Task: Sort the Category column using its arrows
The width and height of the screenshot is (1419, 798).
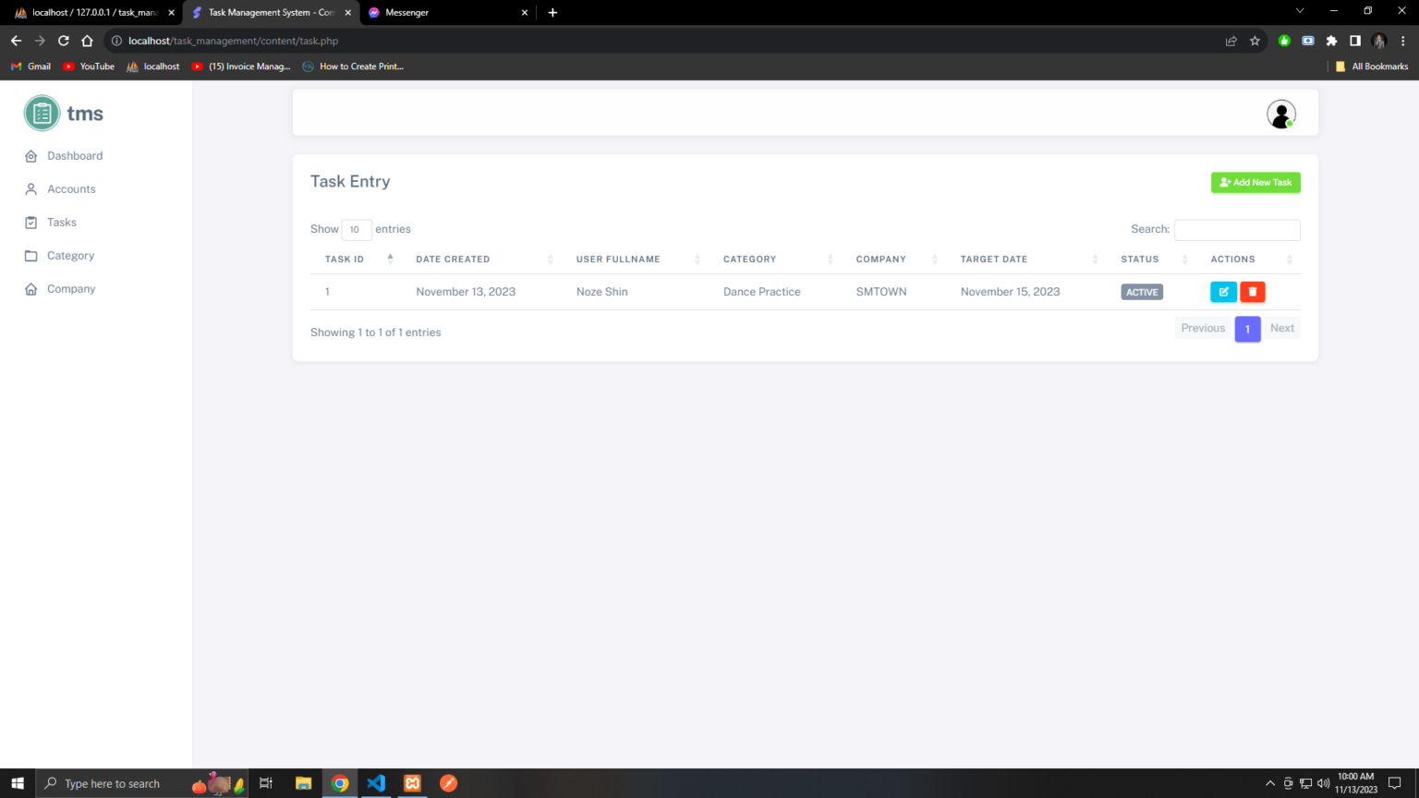Action: pos(830,259)
